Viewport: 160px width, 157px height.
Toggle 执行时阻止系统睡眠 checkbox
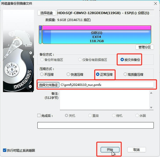[5, 150]
